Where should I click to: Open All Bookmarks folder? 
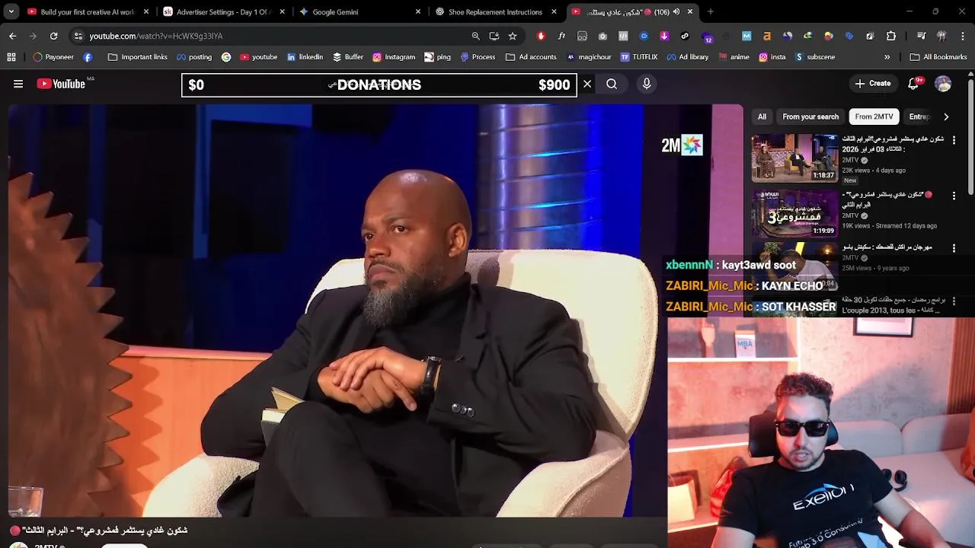[x=938, y=57]
